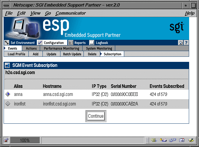Click the Configuration checkmark icon
Image resolution: width=199 pixels, height=147 pixels.
[x=40, y=43]
